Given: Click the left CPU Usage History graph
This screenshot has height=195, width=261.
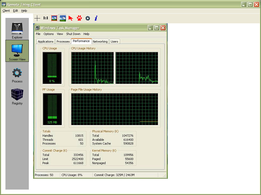Looking at the screenshot, I should (92, 68).
